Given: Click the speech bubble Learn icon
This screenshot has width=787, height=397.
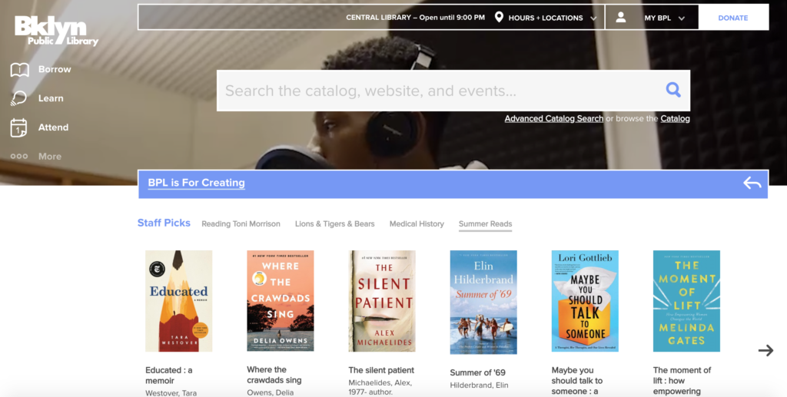Looking at the screenshot, I should pyautogui.click(x=18, y=98).
